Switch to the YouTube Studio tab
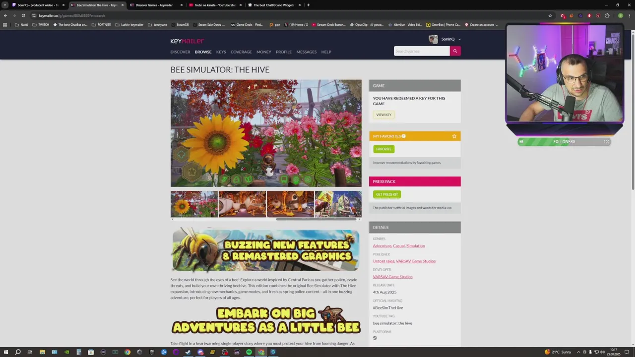The width and height of the screenshot is (635, 357). pos(214,5)
